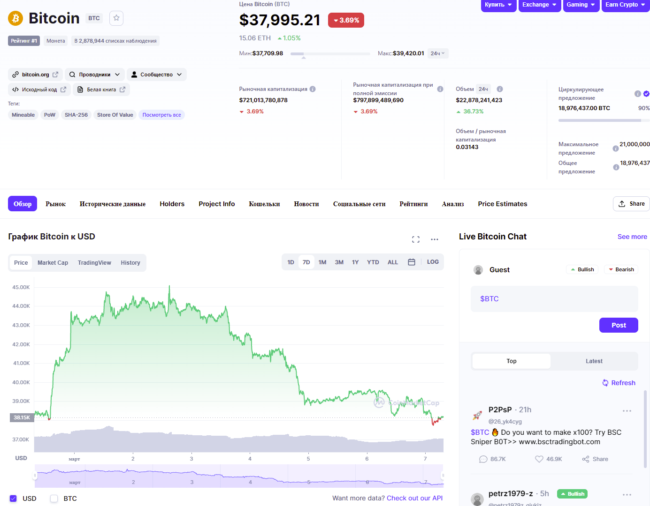Open Check out our API link

(414, 498)
